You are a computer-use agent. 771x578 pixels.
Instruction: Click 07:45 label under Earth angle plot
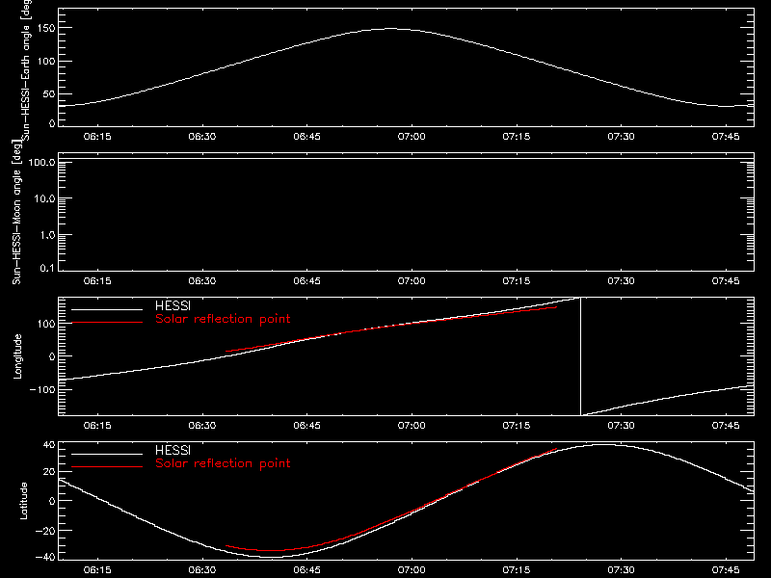coord(726,136)
